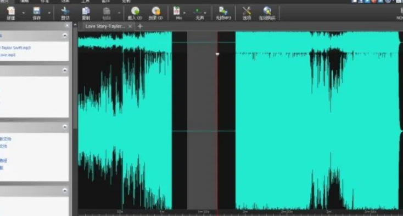Open the dropdown arrow beside Save (保存)
The width and height of the screenshot is (403, 216).
(49, 13)
